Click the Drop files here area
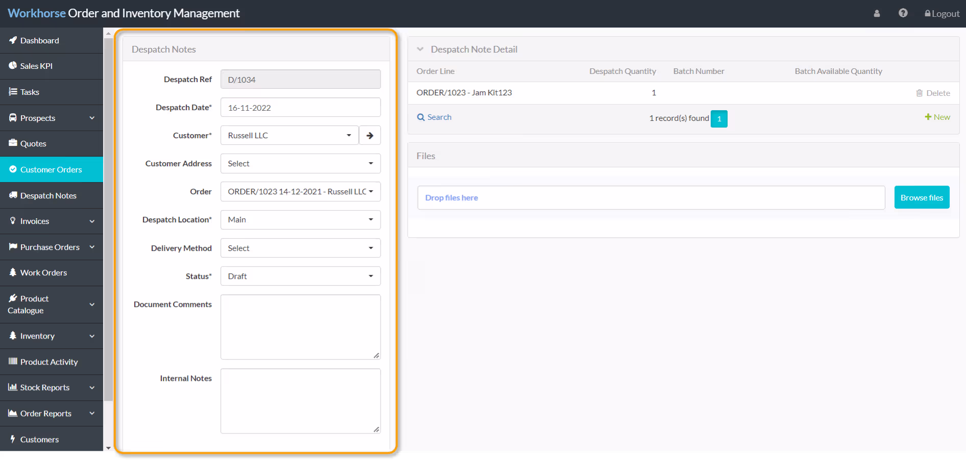Viewport: 966px width, 460px height. click(651, 197)
